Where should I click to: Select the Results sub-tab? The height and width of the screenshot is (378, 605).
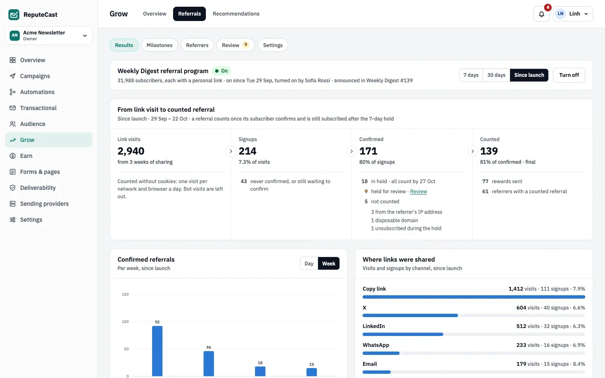(124, 45)
